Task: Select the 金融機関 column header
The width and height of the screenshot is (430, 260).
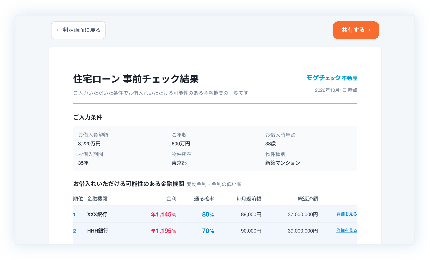Action: (97, 199)
